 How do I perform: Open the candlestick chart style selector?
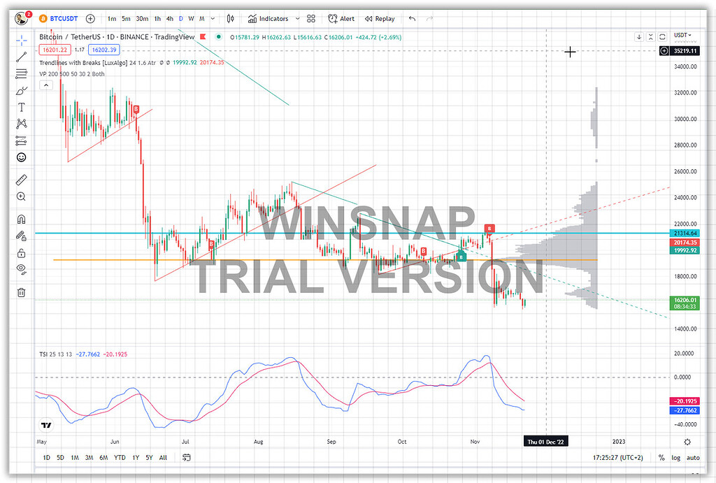pyautogui.click(x=229, y=19)
